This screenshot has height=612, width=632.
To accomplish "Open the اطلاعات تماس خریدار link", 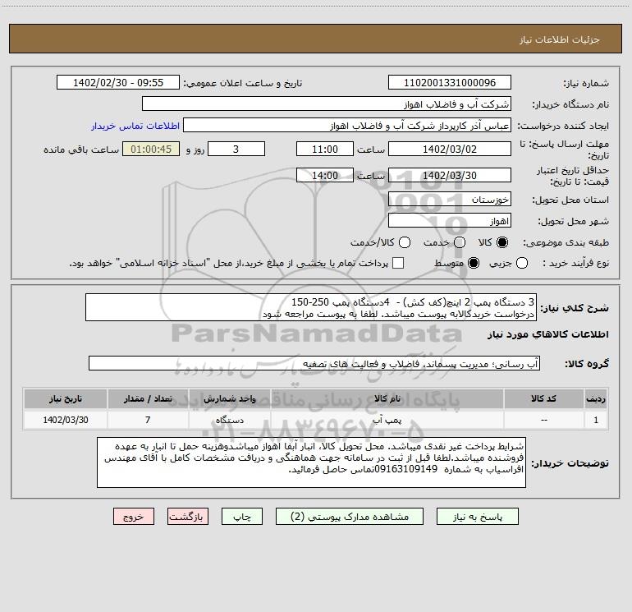I will (135, 126).
